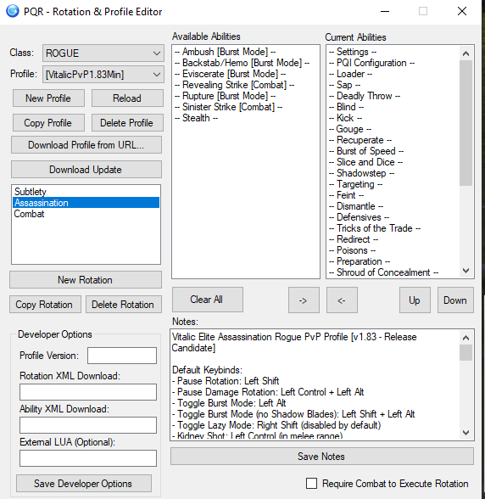Click the Profile Version input field

click(122, 356)
